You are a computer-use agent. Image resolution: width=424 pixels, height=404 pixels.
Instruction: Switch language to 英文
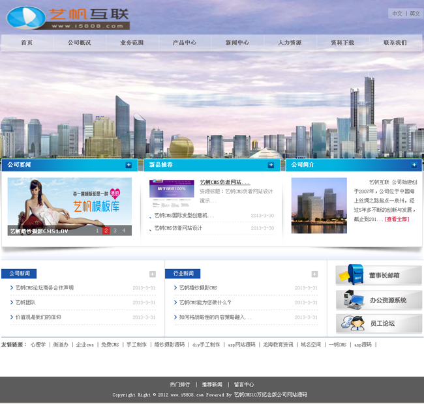coord(414,14)
